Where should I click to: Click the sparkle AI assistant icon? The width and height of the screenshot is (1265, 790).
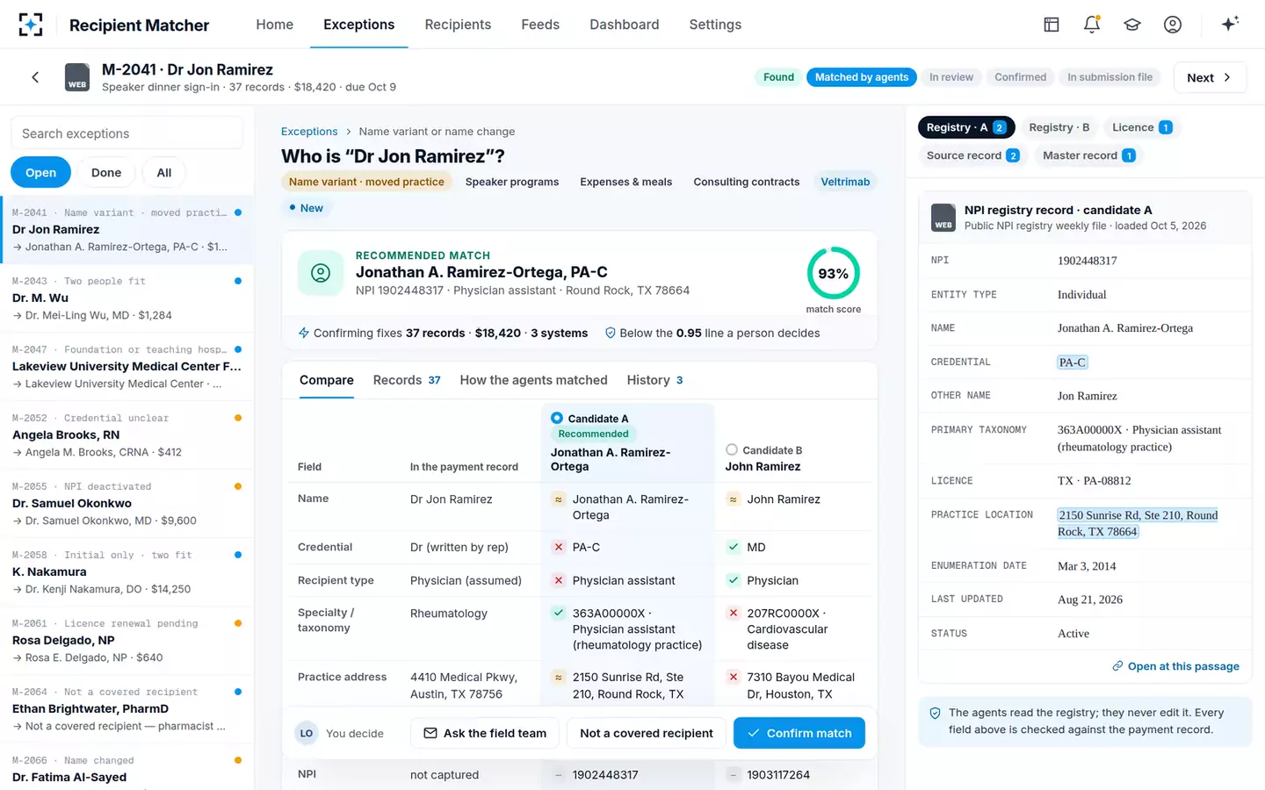[1230, 24]
